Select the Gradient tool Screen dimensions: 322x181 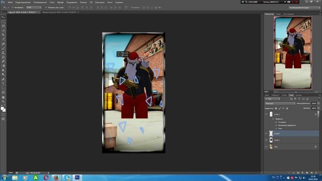tap(3, 66)
